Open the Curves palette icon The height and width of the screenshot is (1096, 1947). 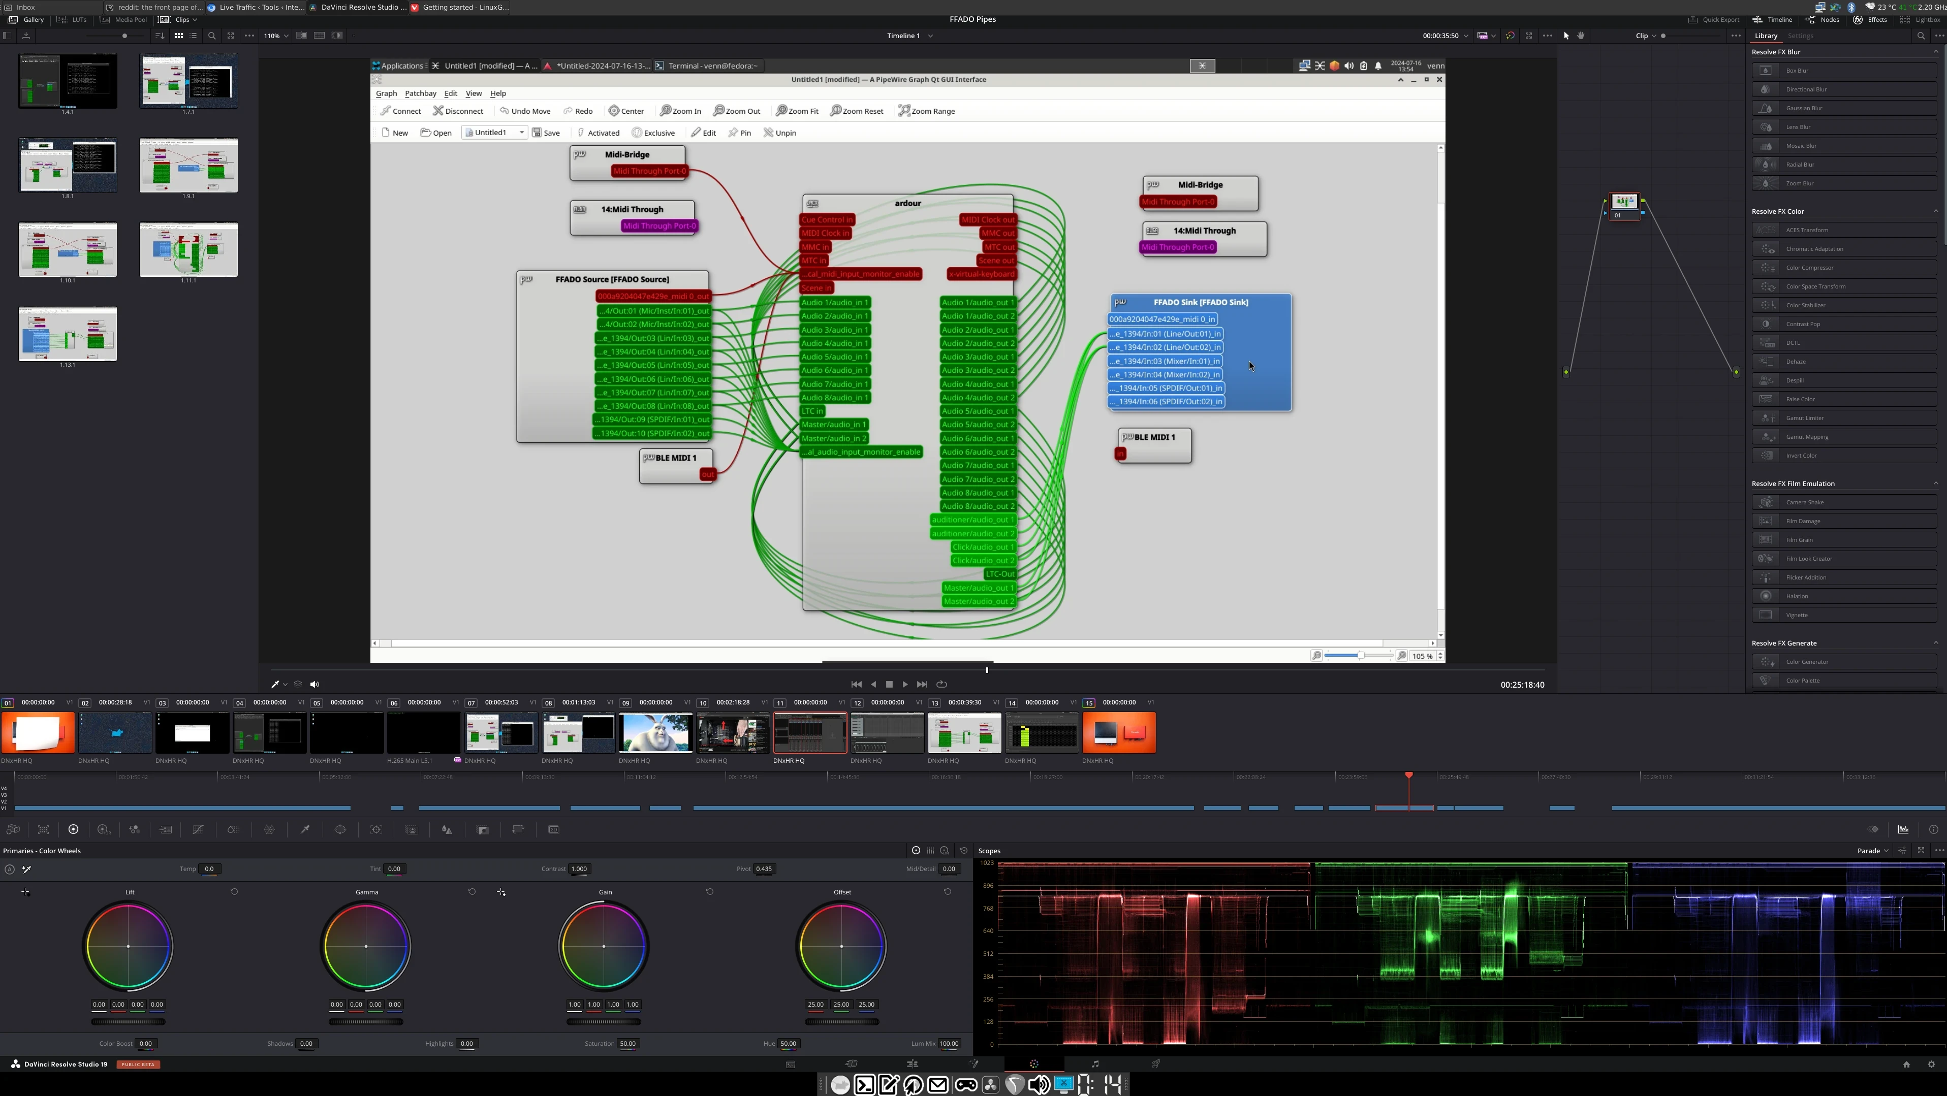[x=198, y=830]
